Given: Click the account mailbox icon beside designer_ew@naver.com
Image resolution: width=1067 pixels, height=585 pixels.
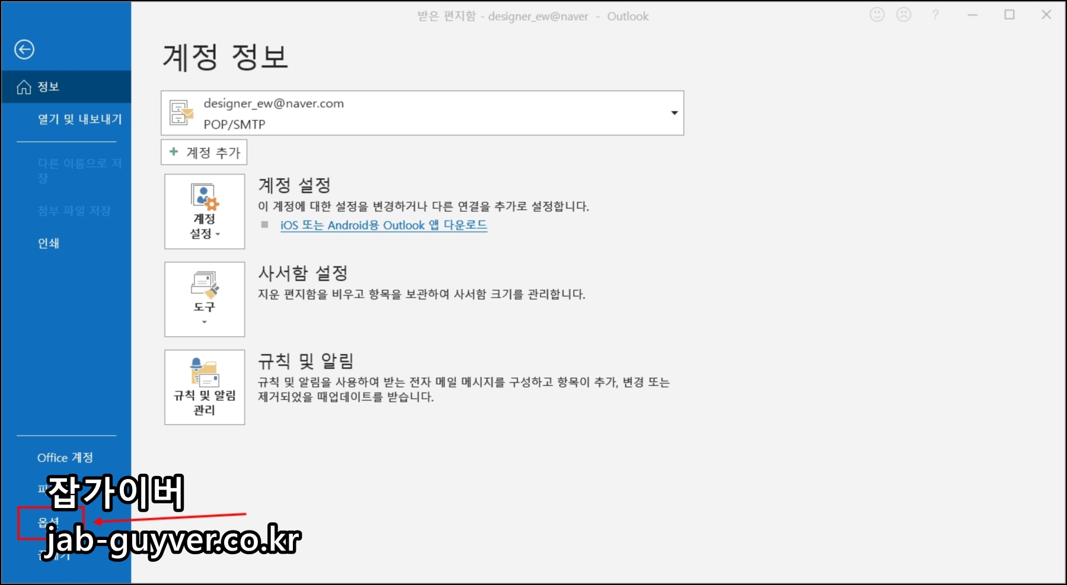Looking at the screenshot, I should pyautogui.click(x=181, y=112).
